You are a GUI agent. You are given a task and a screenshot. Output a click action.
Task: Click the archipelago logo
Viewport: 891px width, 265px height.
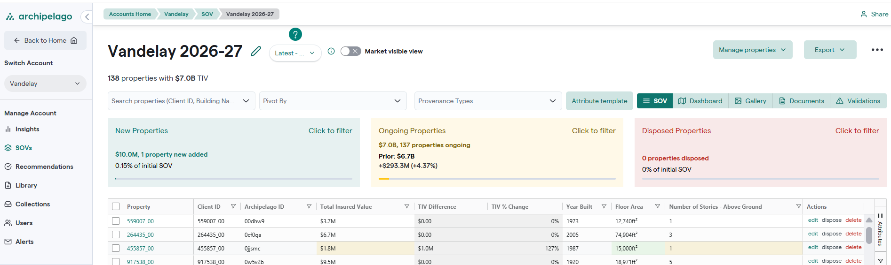(x=39, y=16)
